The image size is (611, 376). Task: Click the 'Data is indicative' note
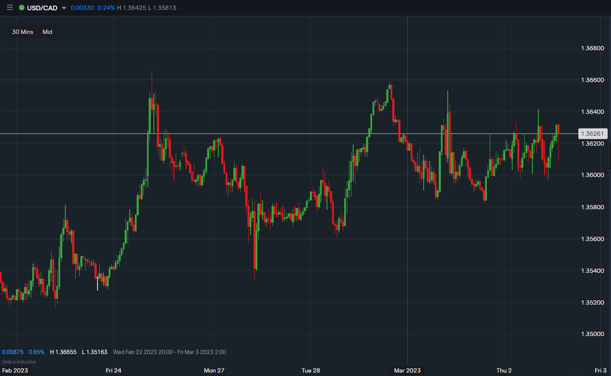[x=19, y=362]
